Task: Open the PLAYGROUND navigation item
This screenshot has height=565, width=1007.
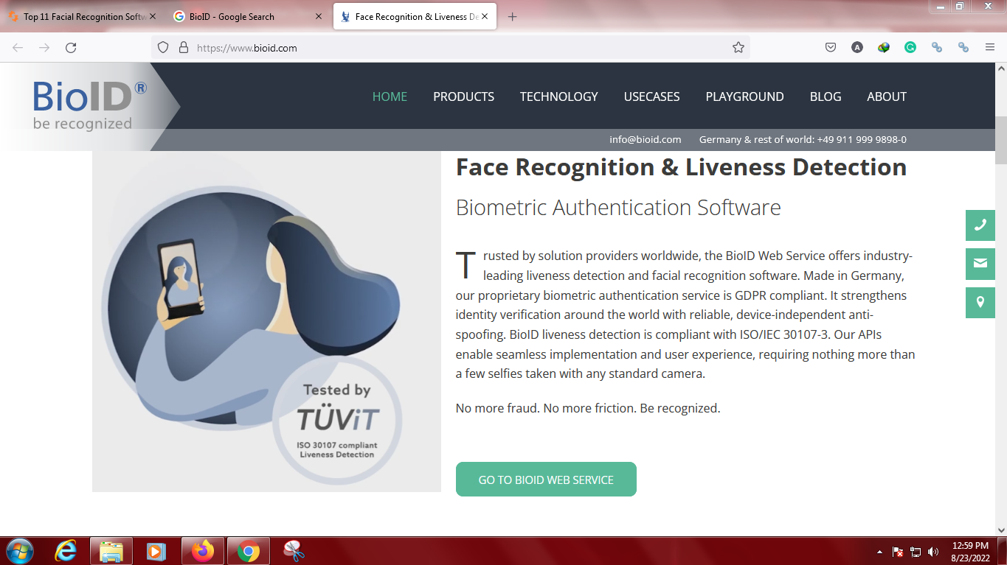Action: tap(744, 96)
